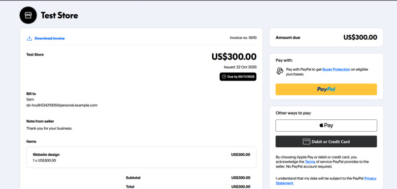Click the Amount due label
397x189 pixels.
288,38
